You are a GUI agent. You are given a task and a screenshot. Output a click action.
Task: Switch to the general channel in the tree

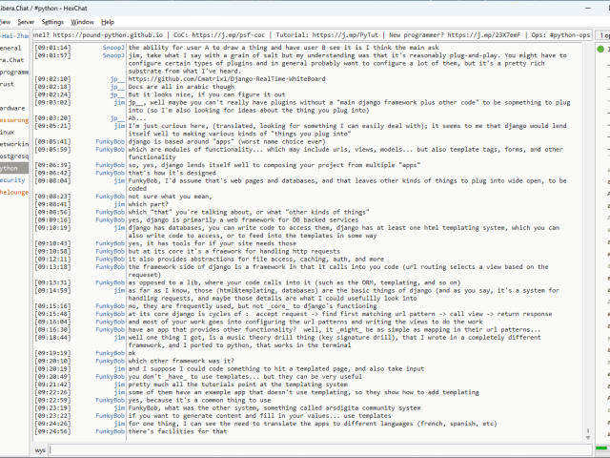10,47
